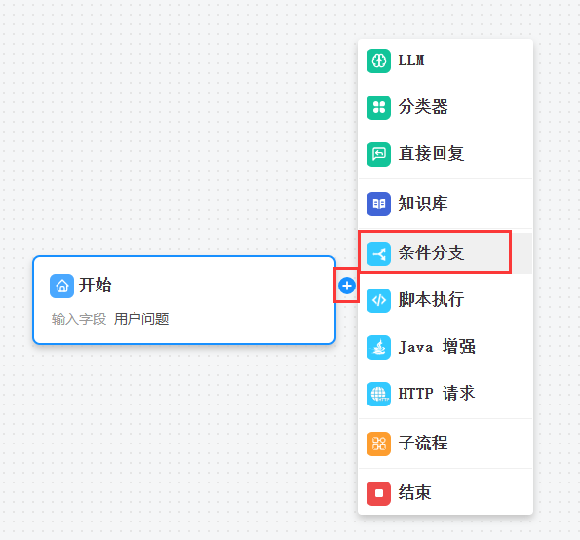Image resolution: width=580 pixels, height=540 pixels.
Task: Choose the 知识库 menu entry
Action: [x=445, y=204]
